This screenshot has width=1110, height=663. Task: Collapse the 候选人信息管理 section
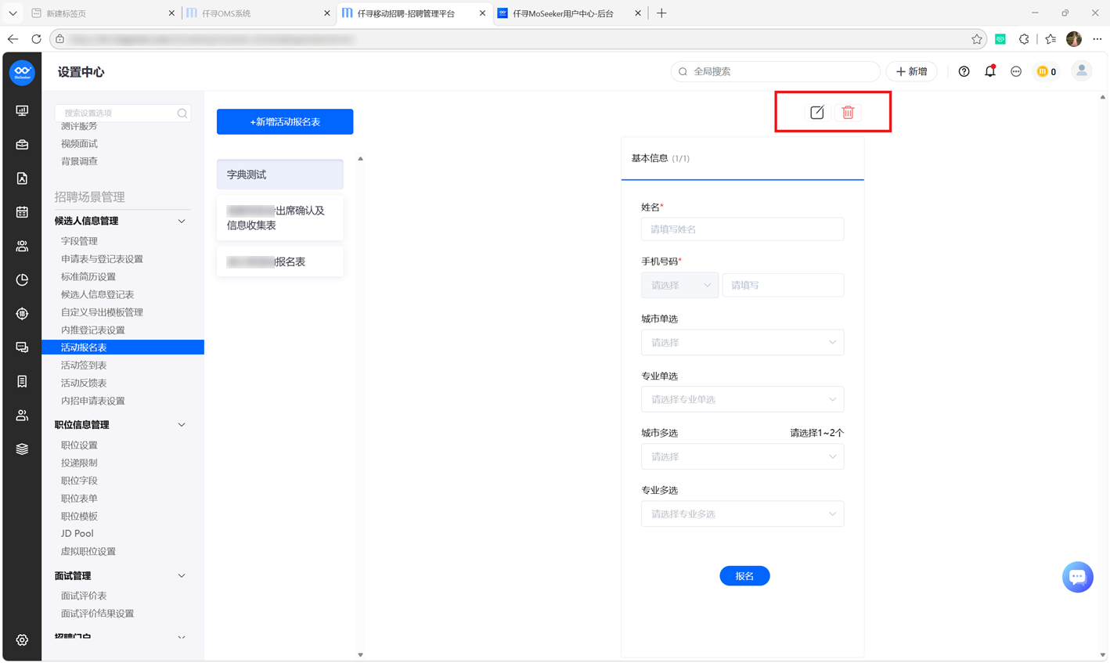pos(182,222)
